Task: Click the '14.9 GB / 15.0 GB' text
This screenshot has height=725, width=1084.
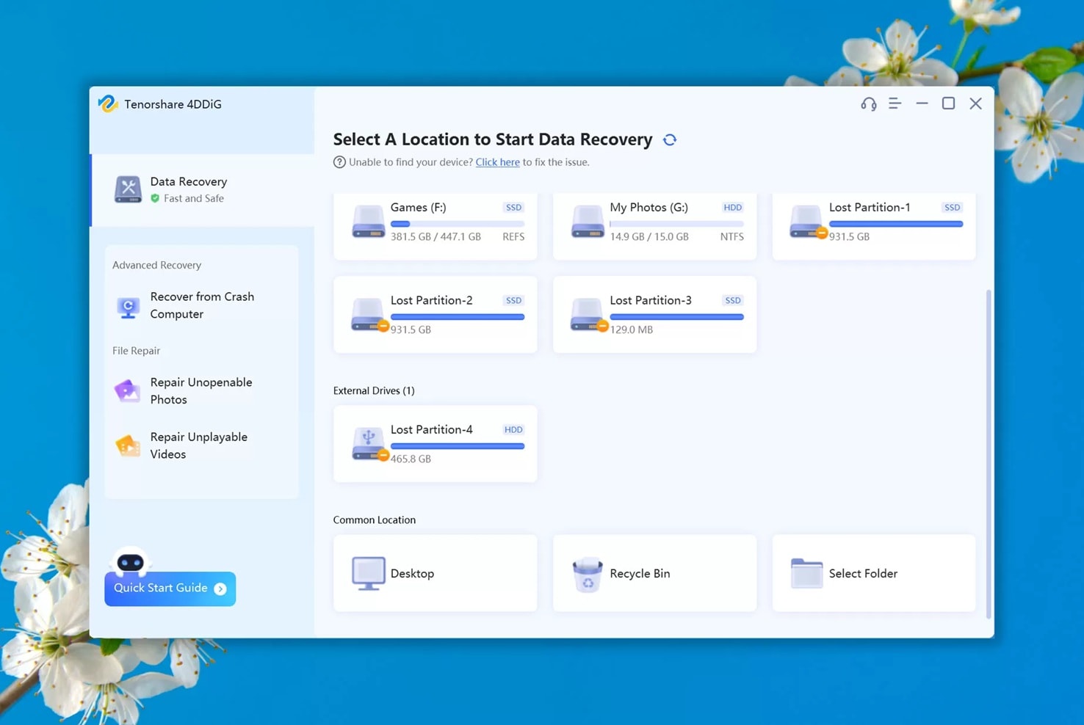Action: point(649,236)
